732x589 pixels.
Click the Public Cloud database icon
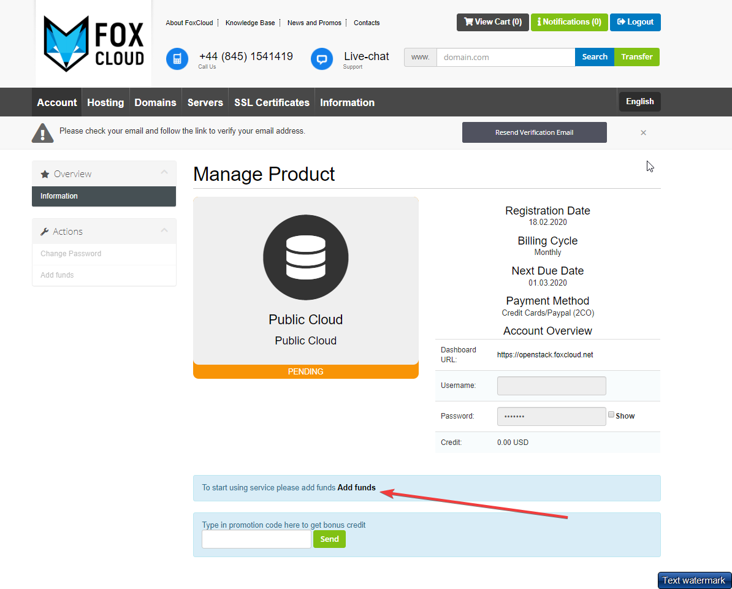[x=305, y=257]
